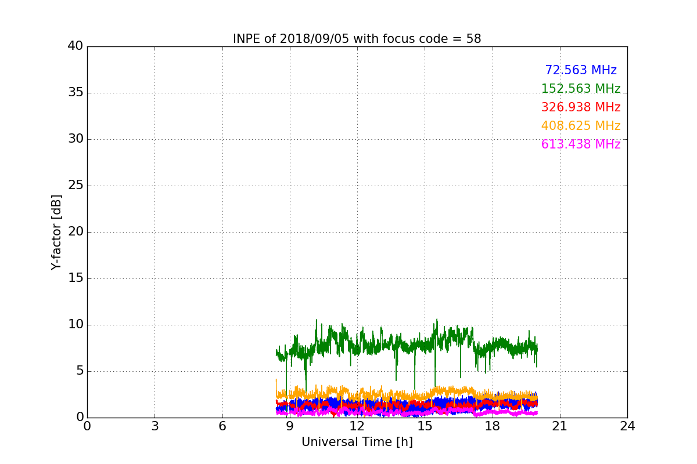Click the x-axis tick label 21
This screenshot has width=697, height=464.
click(560, 426)
